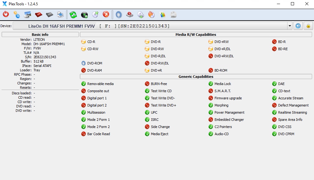The height and width of the screenshot is (180, 314).
Task: Select the model DH-16AFSH PREMM1 value
Action: [49, 44]
